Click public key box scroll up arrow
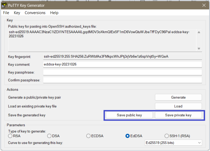This screenshot has height=151, width=210. pyautogui.click(x=199, y=32)
